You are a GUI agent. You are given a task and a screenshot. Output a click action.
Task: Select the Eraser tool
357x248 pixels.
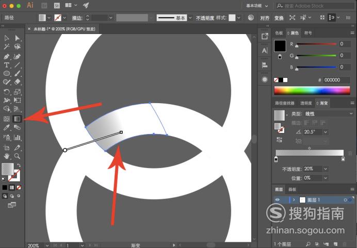[18, 82]
